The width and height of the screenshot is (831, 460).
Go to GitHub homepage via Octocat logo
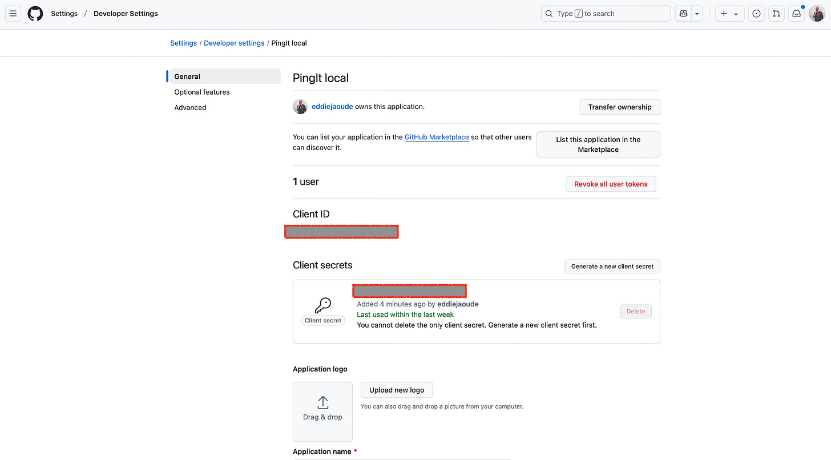pyautogui.click(x=35, y=14)
